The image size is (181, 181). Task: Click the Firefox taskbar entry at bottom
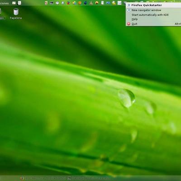43,178
